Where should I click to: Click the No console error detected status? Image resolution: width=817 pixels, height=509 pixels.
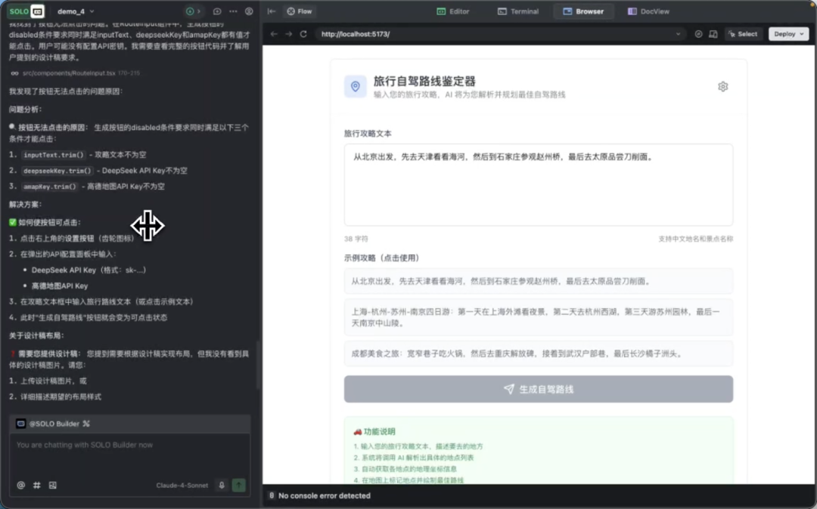[x=324, y=495]
